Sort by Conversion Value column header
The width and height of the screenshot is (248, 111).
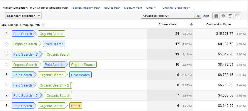(x=219, y=24)
